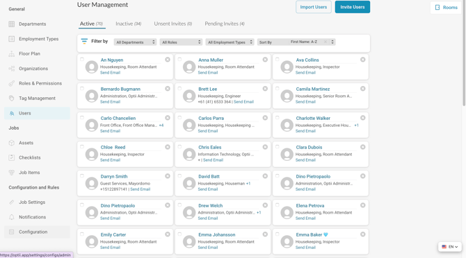Switch to the Inactive tab
The image size is (466, 258).
tap(129, 24)
